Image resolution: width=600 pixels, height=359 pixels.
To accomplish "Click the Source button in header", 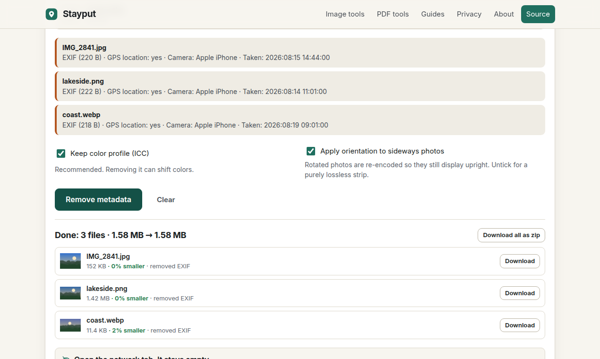I will [538, 14].
